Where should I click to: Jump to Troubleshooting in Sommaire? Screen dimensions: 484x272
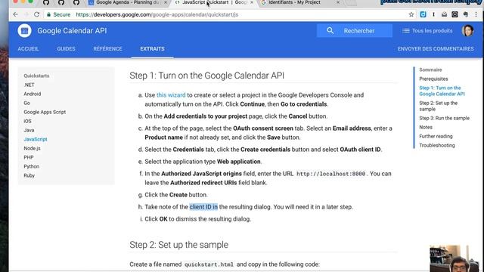click(x=437, y=145)
